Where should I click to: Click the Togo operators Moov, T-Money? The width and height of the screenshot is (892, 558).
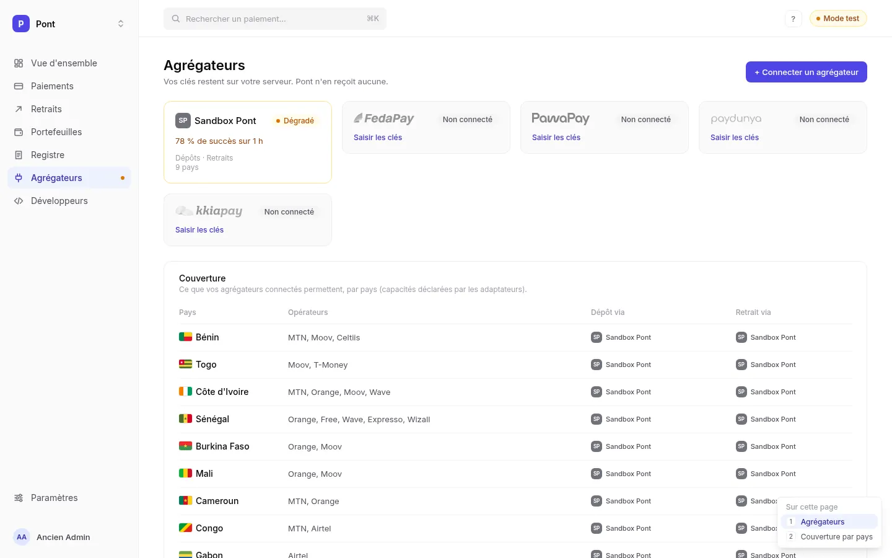point(318,365)
